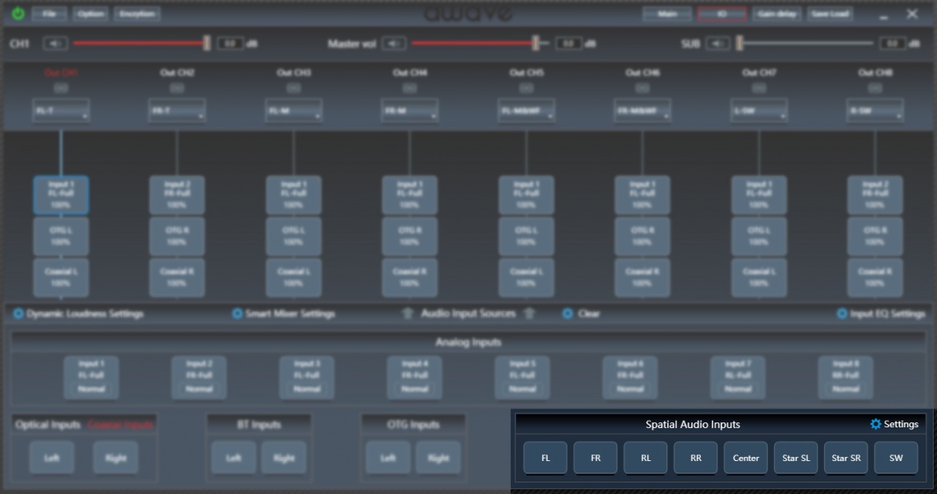Mute CH1 with the speaker icon

pos(55,44)
